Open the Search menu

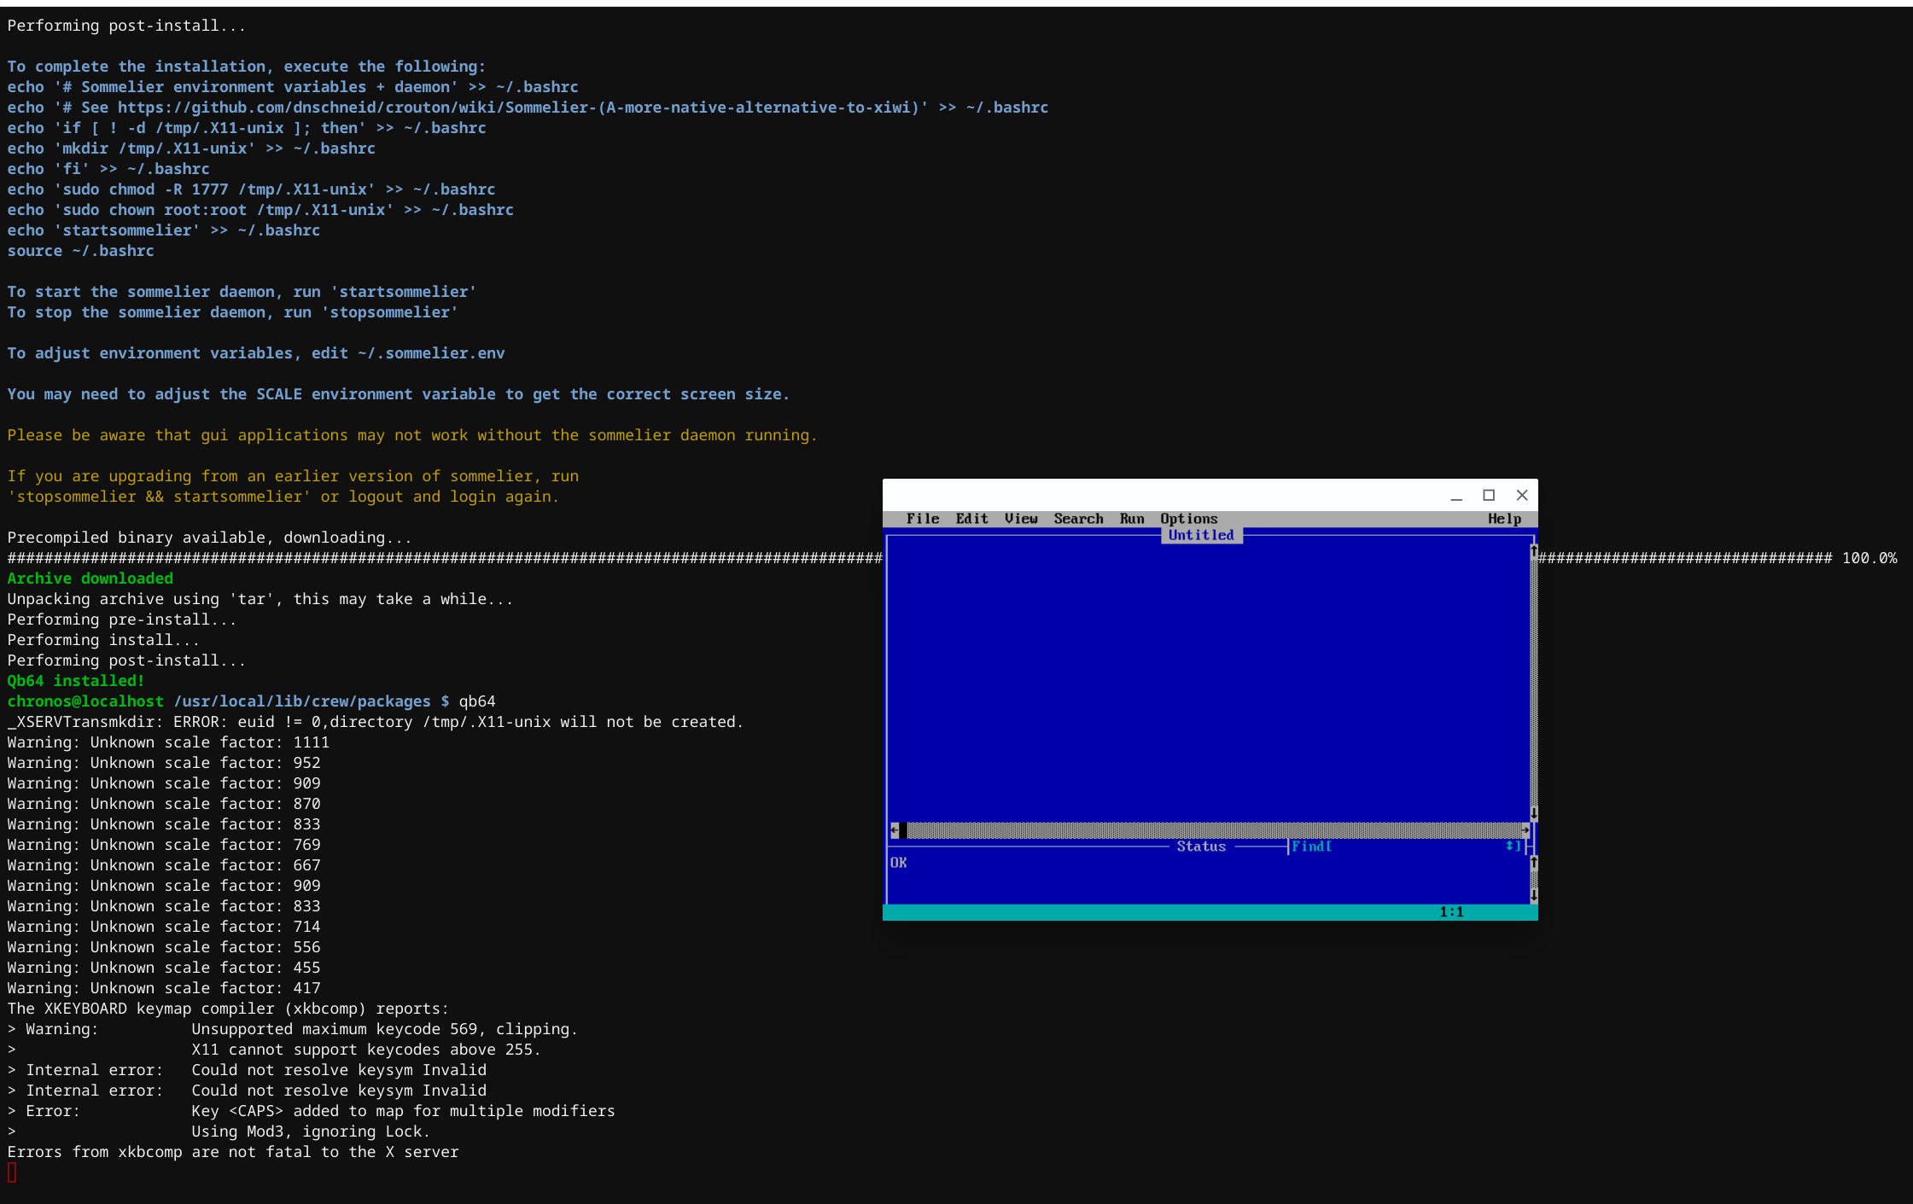1078,519
